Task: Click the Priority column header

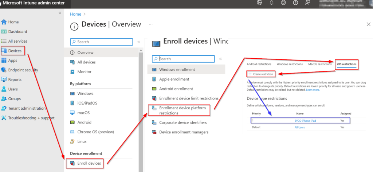Action: click(x=256, y=113)
